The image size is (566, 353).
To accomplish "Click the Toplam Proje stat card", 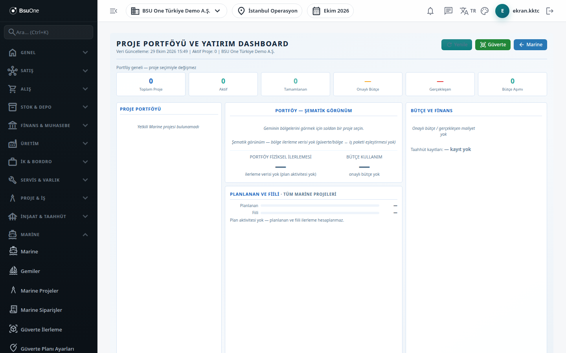I will pyautogui.click(x=151, y=84).
